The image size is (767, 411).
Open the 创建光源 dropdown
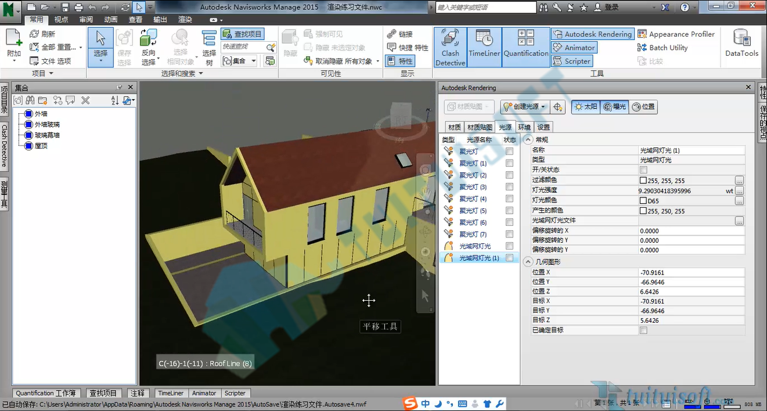[x=524, y=107]
